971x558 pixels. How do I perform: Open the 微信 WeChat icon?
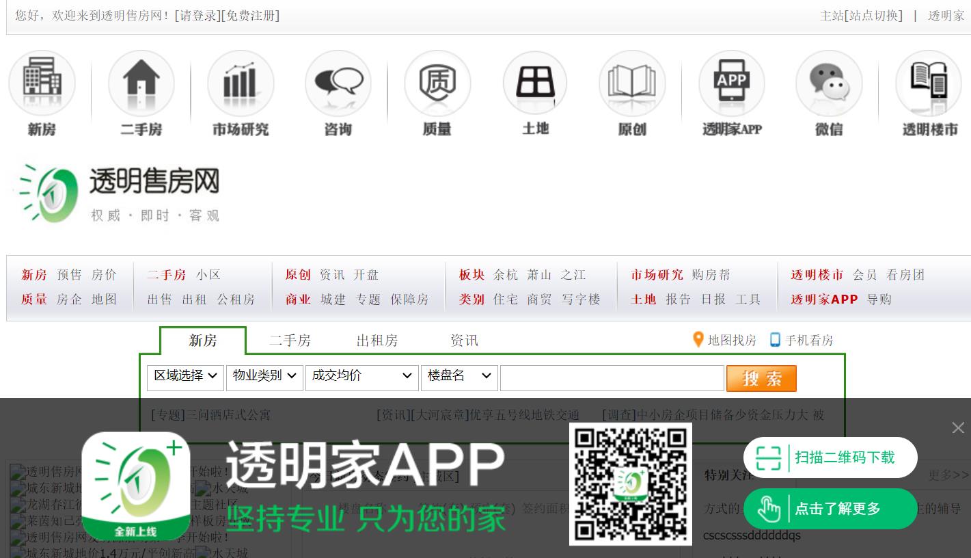coord(829,83)
